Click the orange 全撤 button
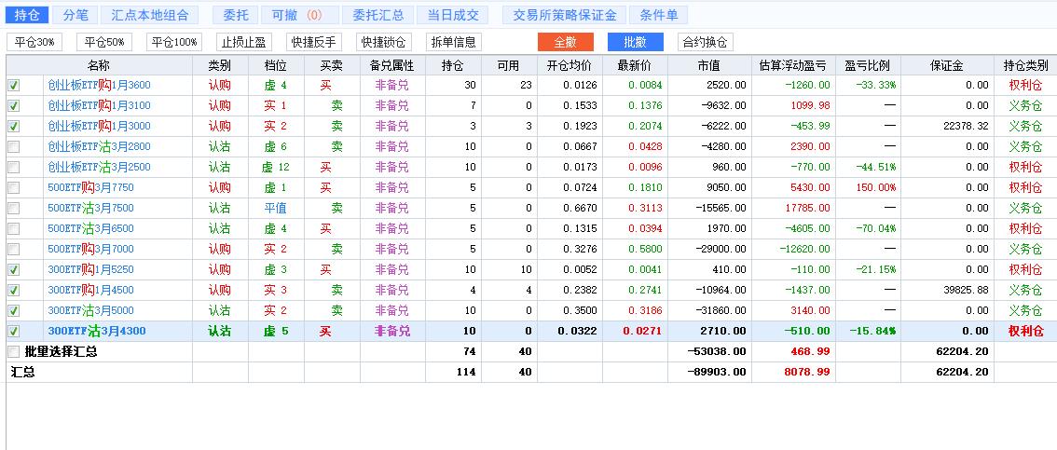Screen dimensions: 1057x450 tap(566, 42)
